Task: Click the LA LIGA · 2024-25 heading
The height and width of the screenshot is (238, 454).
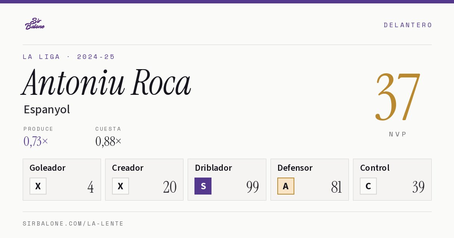Action: coord(69,57)
